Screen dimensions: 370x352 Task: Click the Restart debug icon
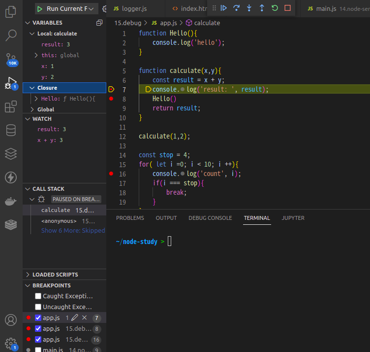click(275, 8)
